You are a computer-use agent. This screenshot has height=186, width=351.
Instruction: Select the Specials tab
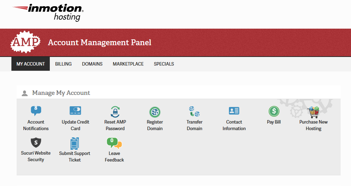tap(164, 64)
